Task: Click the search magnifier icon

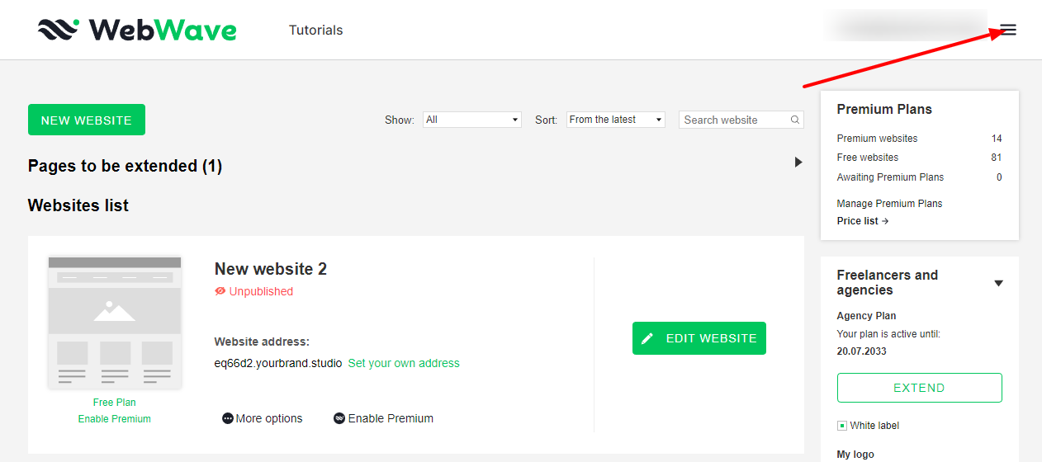Action: pyautogui.click(x=795, y=120)
